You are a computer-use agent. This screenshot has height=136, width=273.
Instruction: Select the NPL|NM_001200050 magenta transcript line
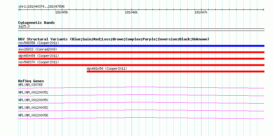click(x=141, y=103)
